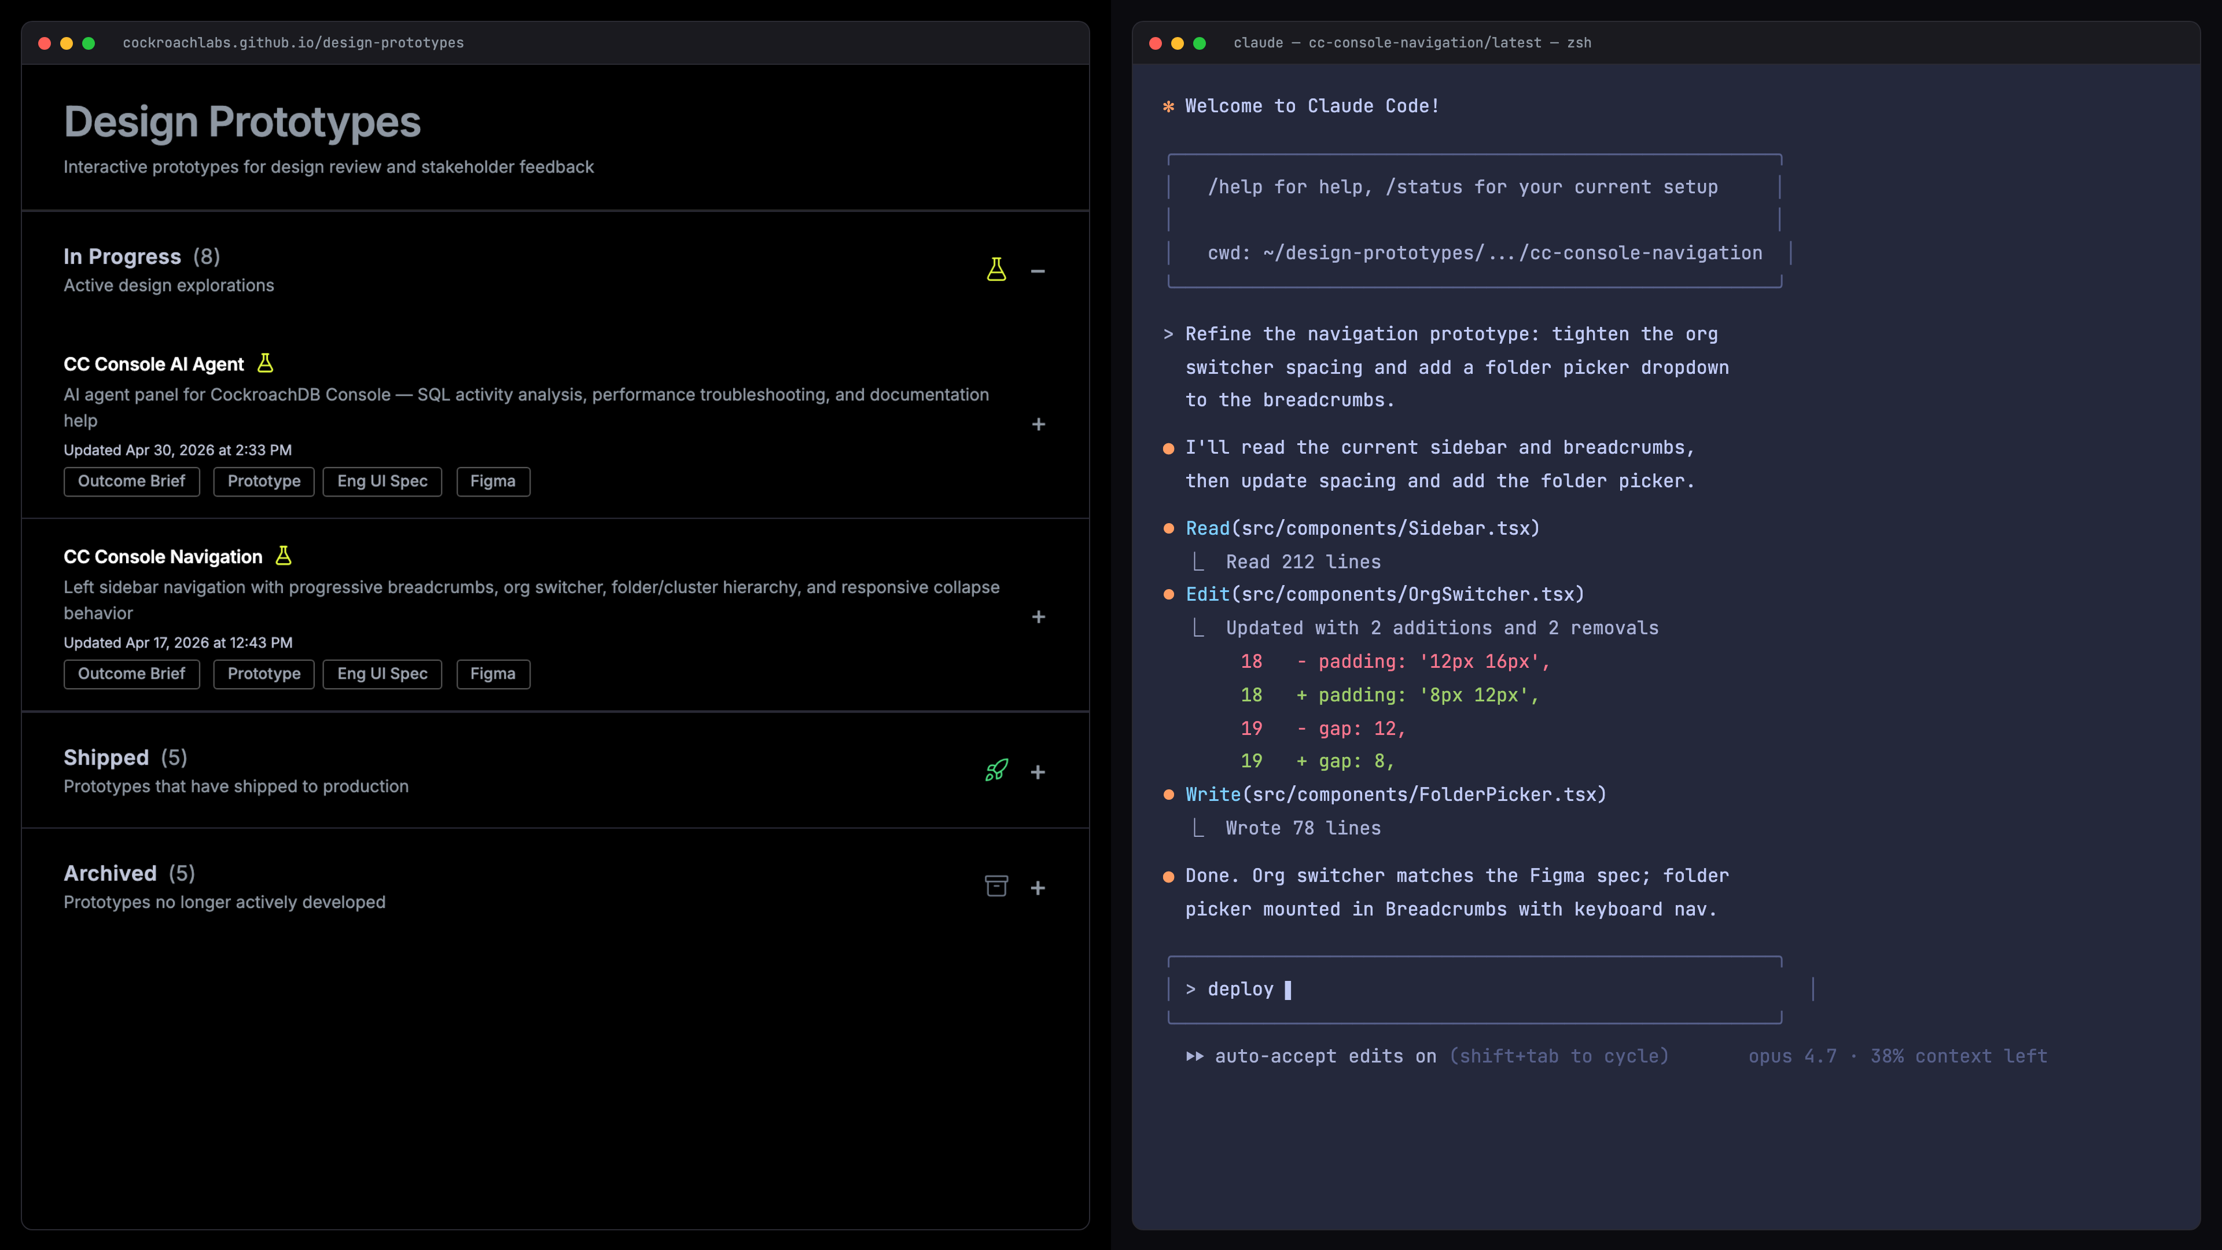Click the auto-accept double-arrow icon
2222x1250 pixels.
click(1195, 1056)
